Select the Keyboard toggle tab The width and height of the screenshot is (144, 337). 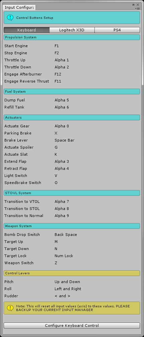26,30
